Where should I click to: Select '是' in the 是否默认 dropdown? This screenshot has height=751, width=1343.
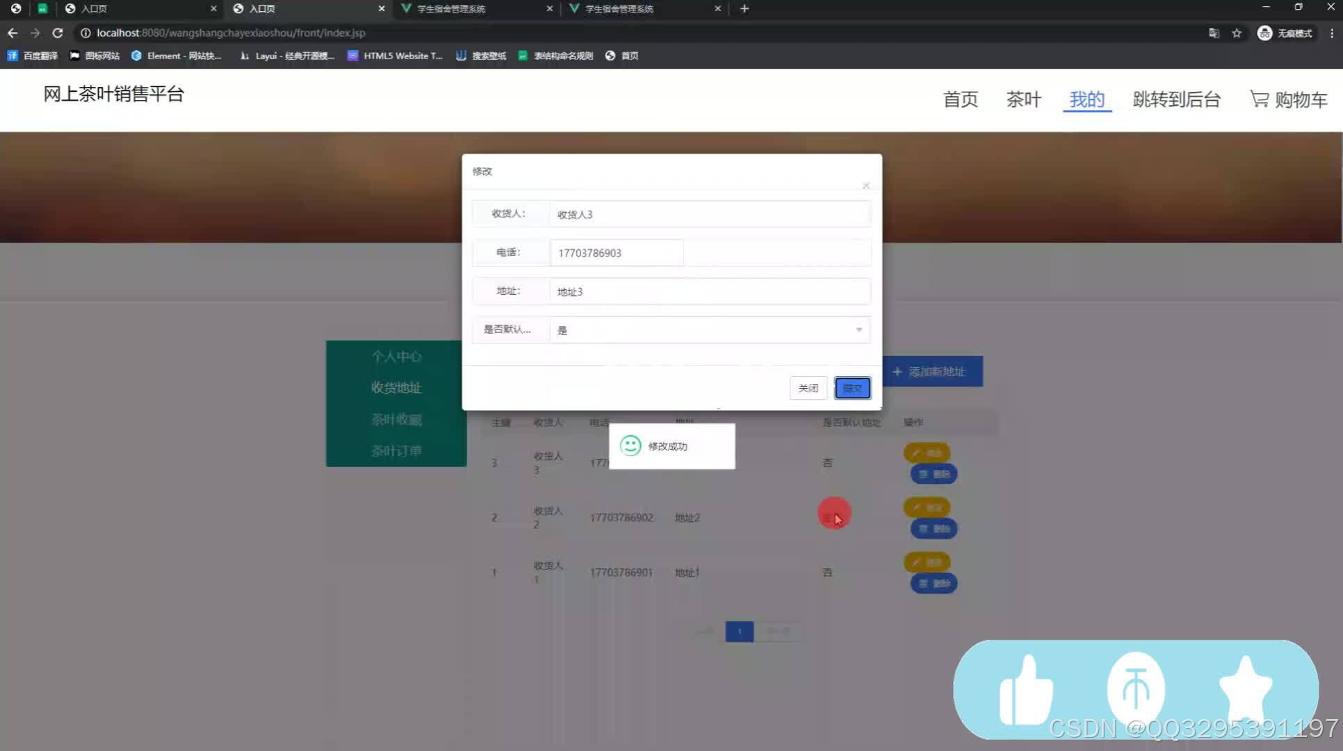(x=706, y=330)
